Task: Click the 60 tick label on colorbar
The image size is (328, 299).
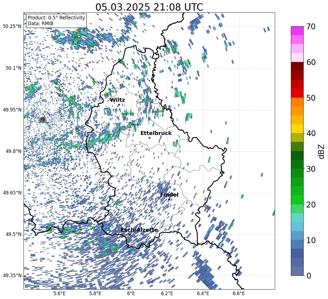Action: pos(311,62)
